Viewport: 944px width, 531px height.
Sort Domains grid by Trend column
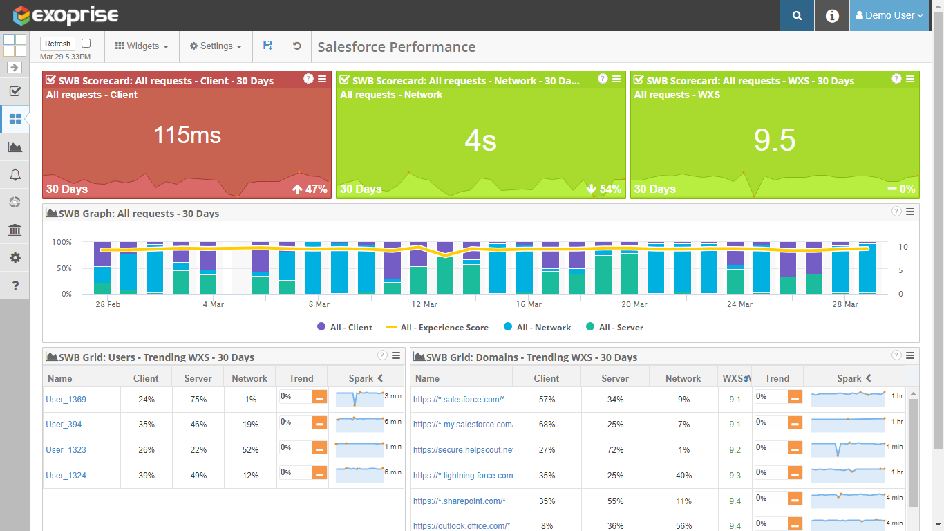[777, 378]
